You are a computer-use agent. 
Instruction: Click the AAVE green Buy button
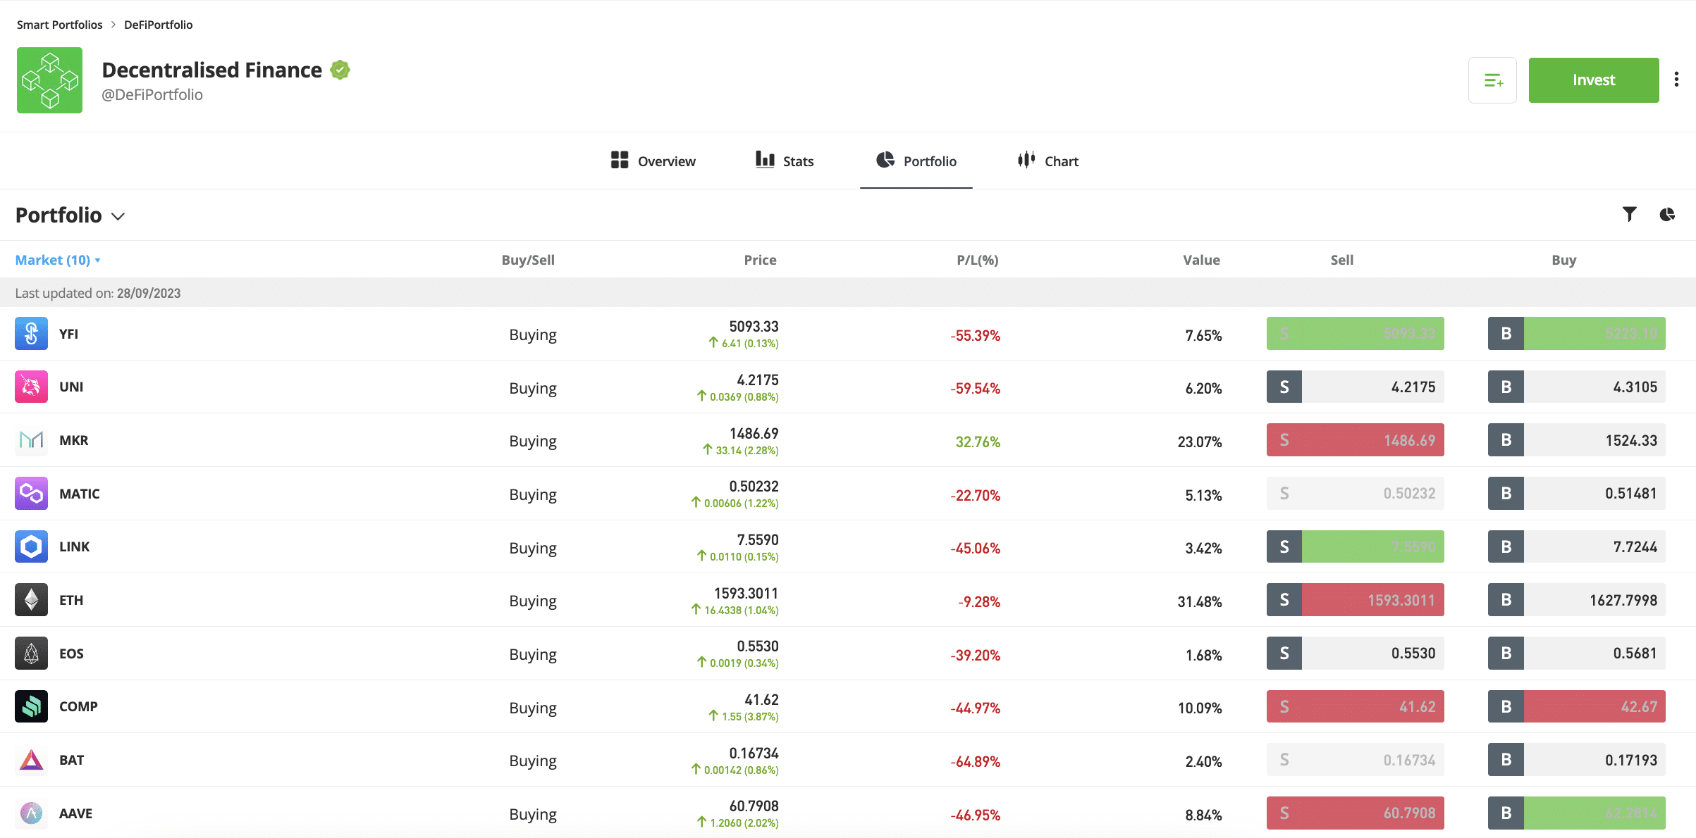1576,813
